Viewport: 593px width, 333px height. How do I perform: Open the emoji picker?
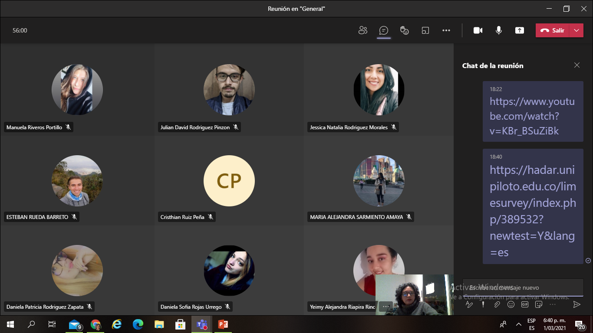click(x=511, y=304)
